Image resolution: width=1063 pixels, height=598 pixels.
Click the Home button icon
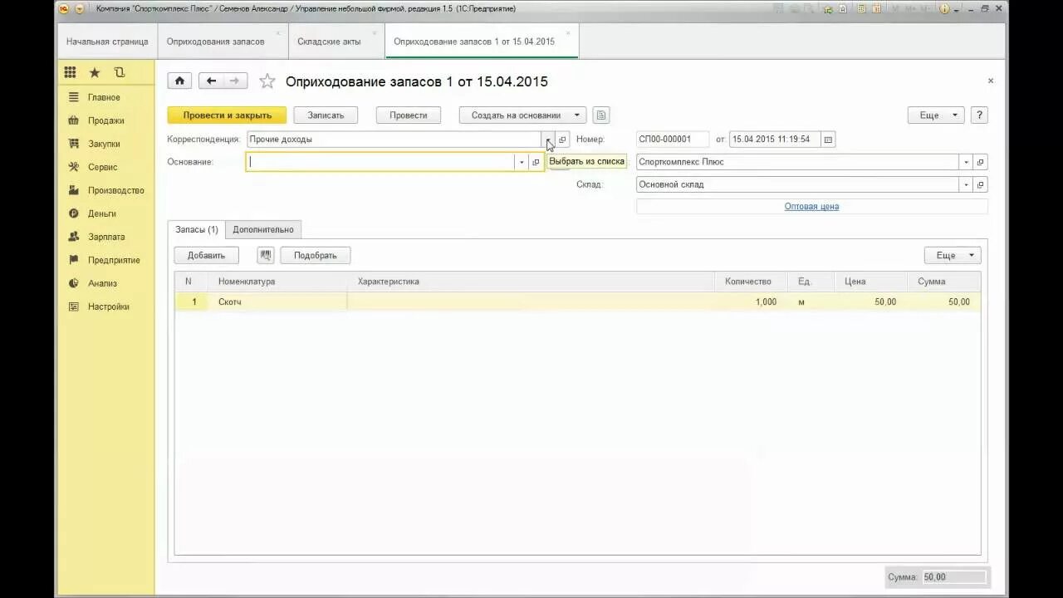179,81
